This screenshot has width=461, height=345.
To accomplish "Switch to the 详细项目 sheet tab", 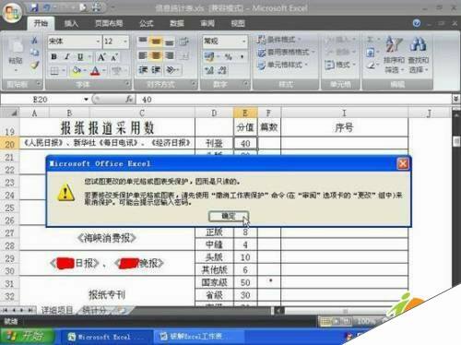I will point(57,310).
